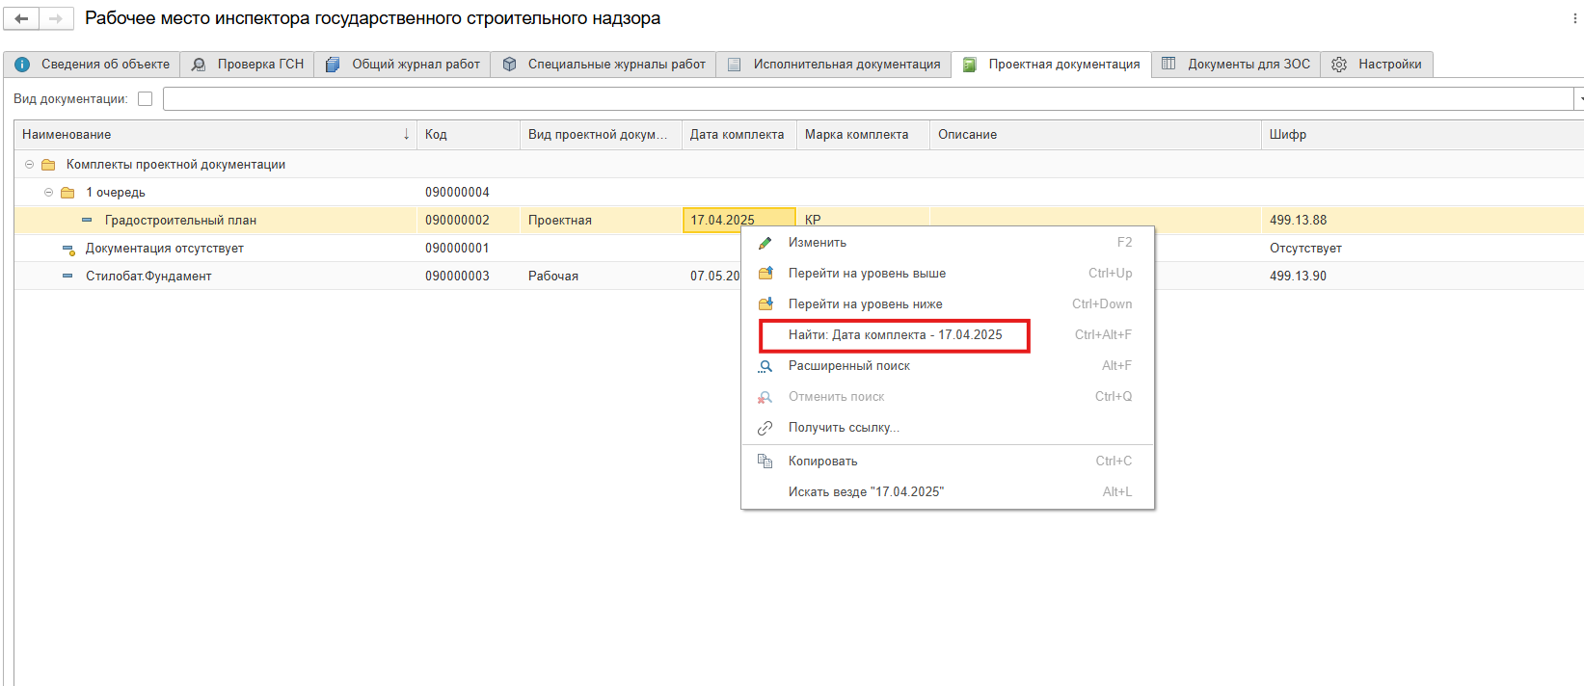Click the Вид документации input field
1584x686 pixels.
868,99
